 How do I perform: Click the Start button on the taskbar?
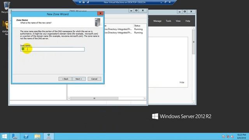5,136
